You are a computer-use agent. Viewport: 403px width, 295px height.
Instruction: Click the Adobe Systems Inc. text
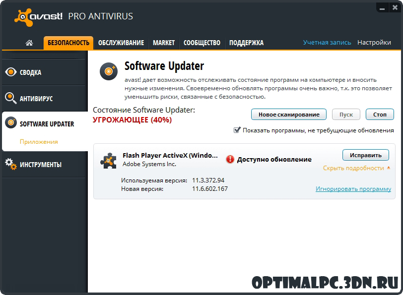tap(149, 164)
